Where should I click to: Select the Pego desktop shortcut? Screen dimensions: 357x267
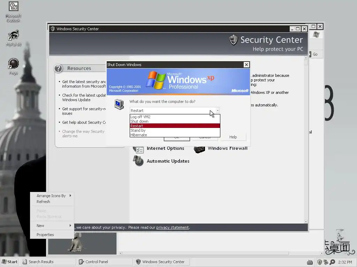coord(14,66)
